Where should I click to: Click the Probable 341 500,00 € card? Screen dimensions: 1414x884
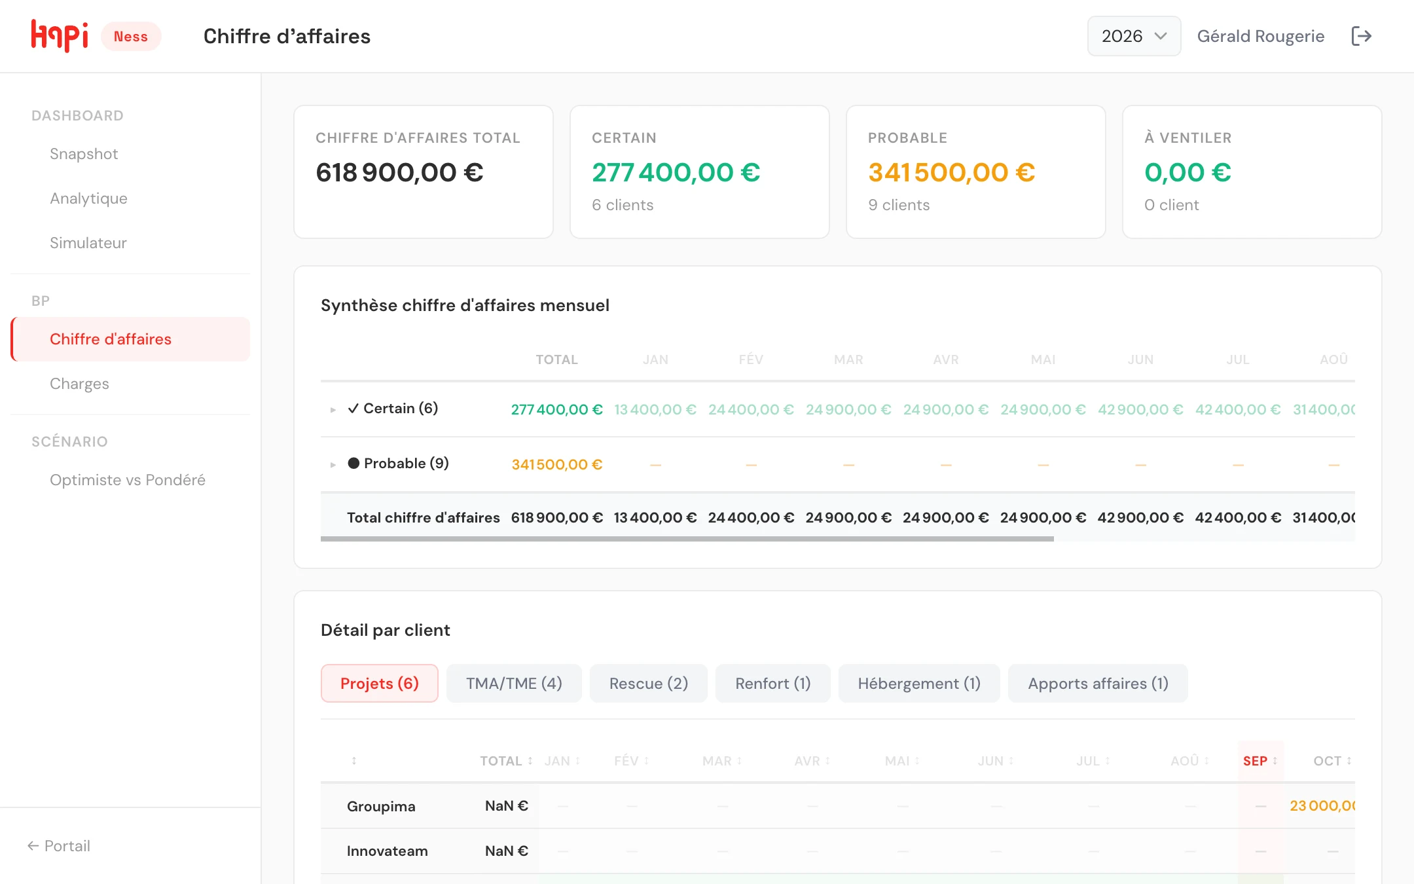(976, 172)
